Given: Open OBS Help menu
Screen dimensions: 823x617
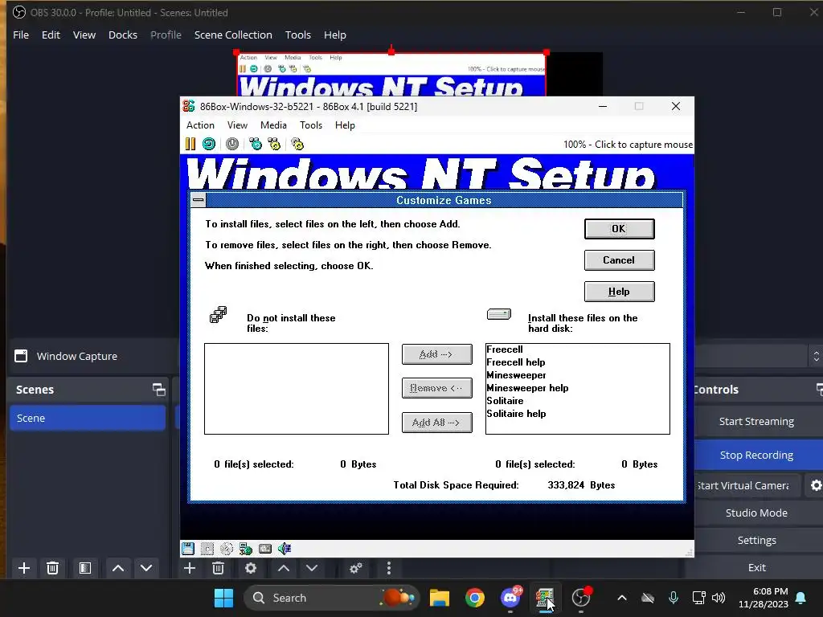Looking at the screenshot, I should [x=335, y=35].
